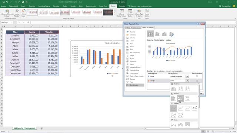Select the first chart style thumbnail

[32, 12]
